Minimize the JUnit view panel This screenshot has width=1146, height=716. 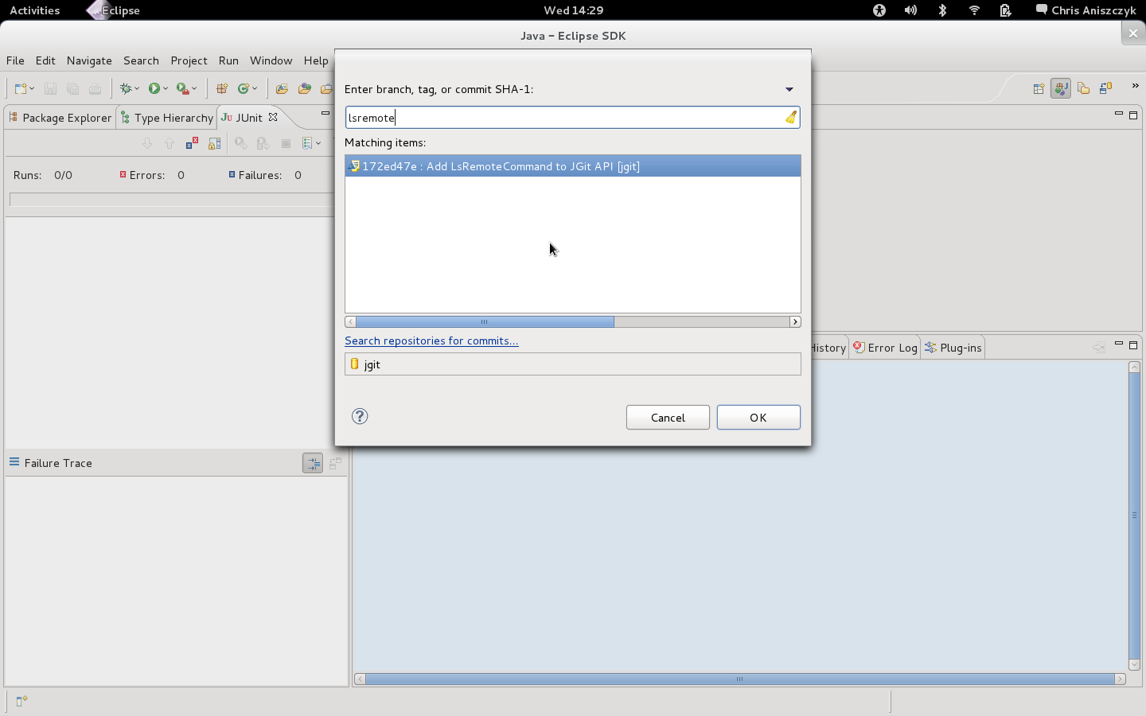(325, 114)
